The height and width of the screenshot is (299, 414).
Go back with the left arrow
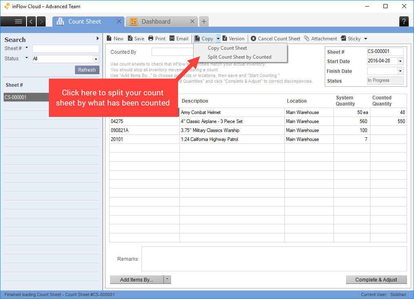(x=31, y=21)
